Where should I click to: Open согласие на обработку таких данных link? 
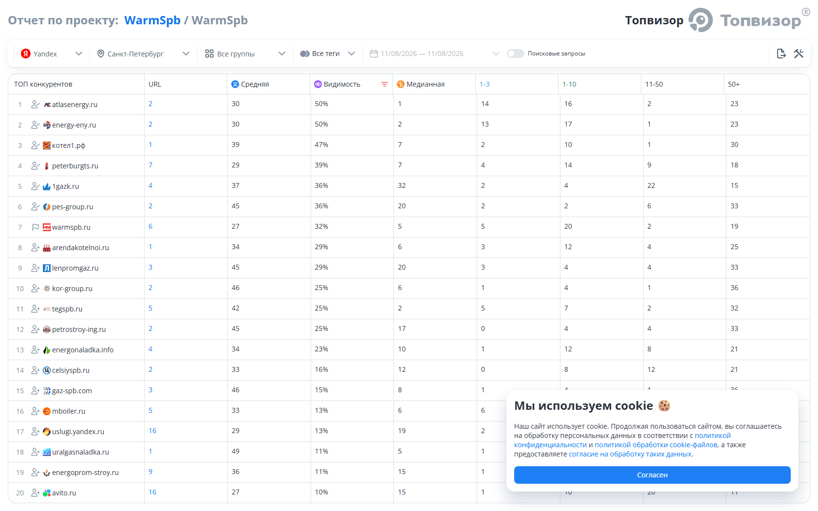[630, 454]
